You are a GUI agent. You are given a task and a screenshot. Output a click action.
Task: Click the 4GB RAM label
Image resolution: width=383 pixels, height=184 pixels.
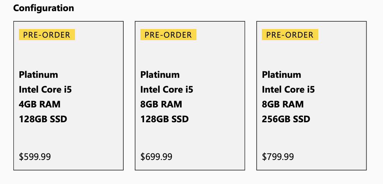pos(40,104)
